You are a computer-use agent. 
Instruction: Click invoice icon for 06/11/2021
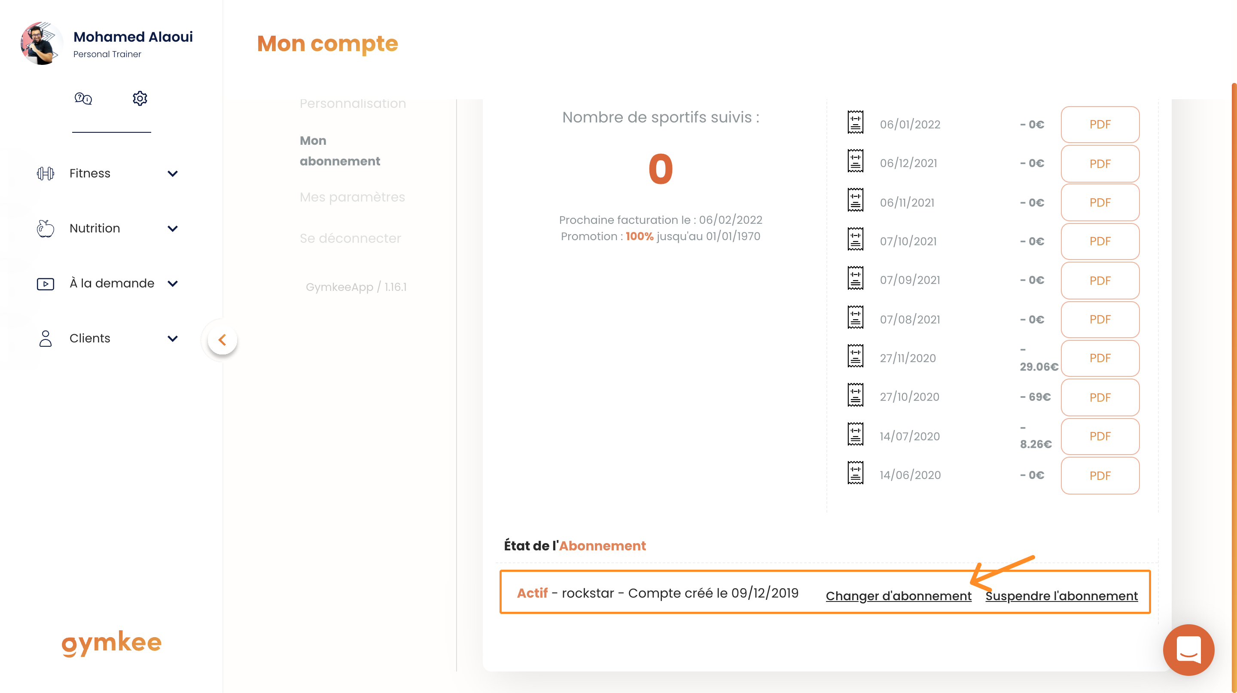855,200
